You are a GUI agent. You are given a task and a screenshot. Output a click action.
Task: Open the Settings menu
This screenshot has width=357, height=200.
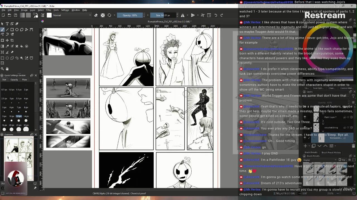(x=65, y=10)
